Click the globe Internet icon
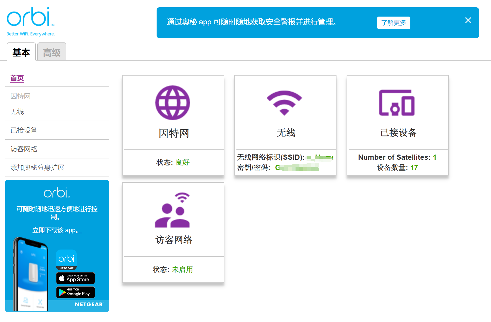 173,103
